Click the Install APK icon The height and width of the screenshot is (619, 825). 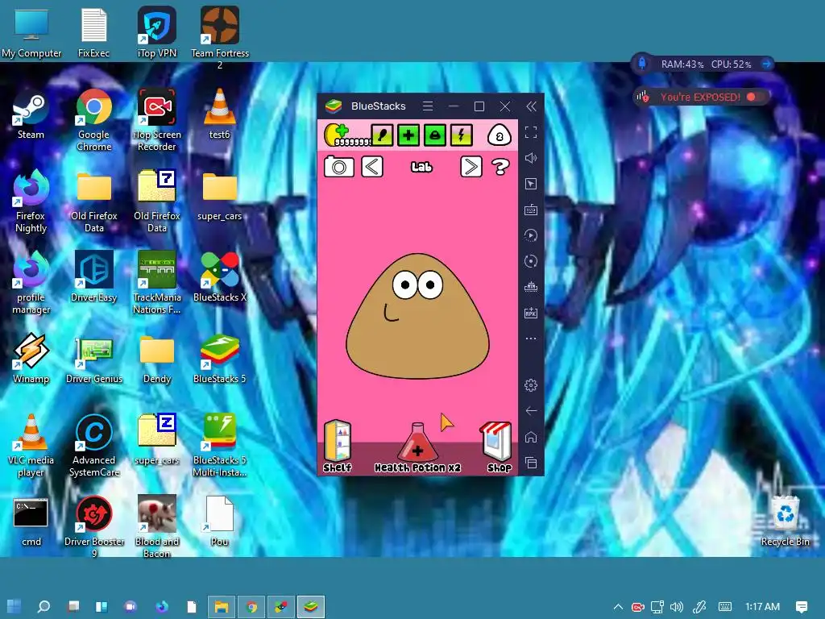point(531,313)
